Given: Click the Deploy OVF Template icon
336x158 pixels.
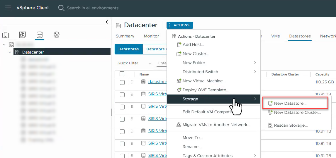Looking at the screenshot, I should 179,90.
